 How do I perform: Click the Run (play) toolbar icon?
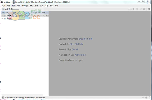tap(134, 9)
